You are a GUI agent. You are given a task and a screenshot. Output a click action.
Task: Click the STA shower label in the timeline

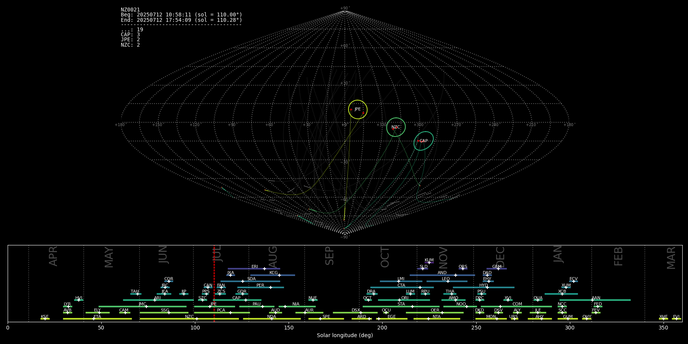click(401, 304)
